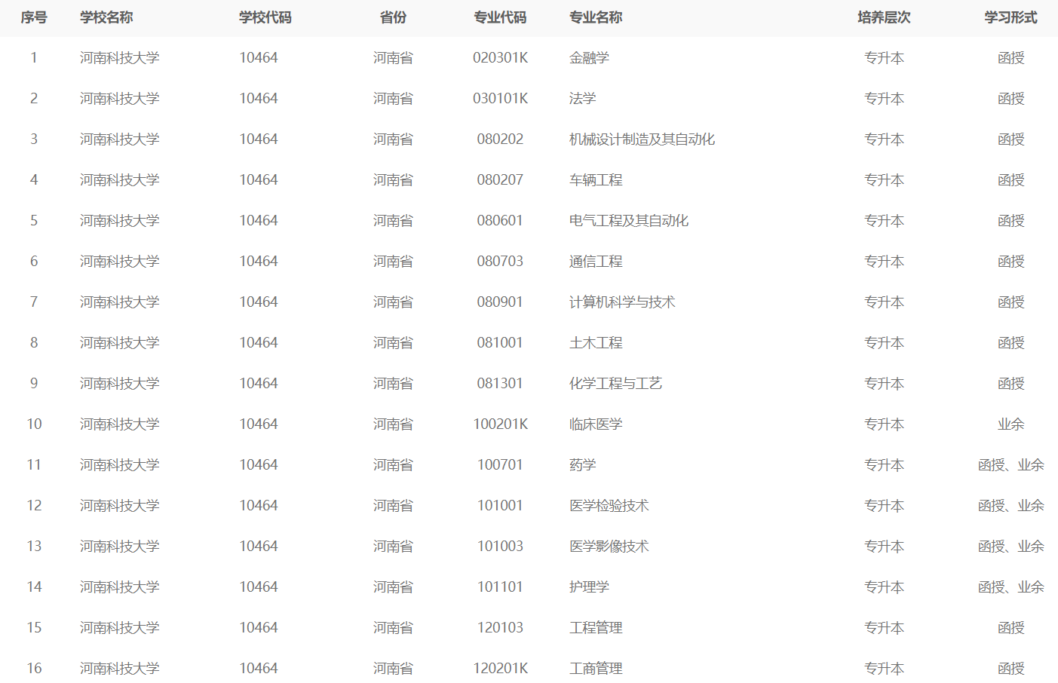Click 函授、业余 in the 医学检验技术 row
Viewport: 1058px width, 683px height.
click(1010, 506)
